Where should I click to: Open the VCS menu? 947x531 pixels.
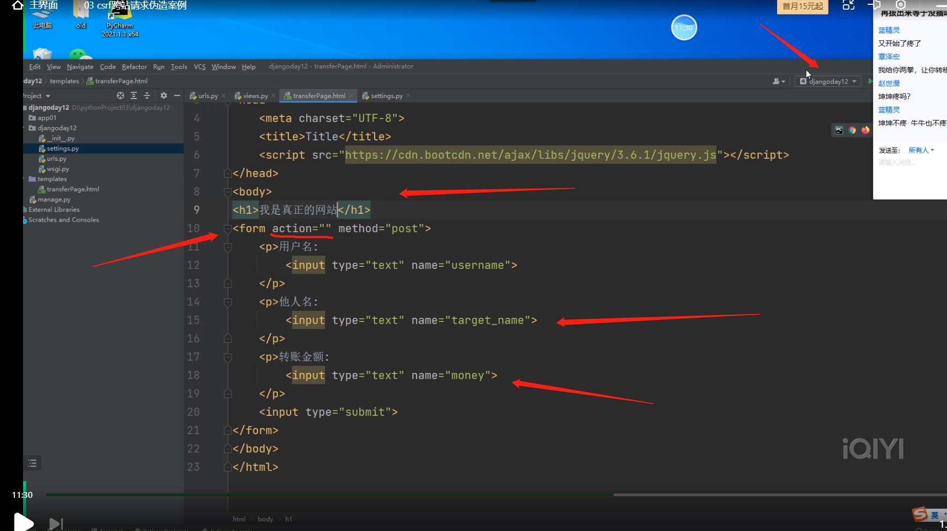(x=199, y=66)
